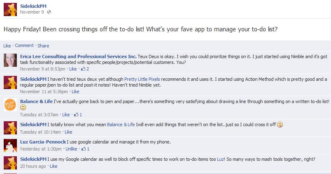Screen dimensions: 331x174
Task: Like the SidekickPM comment from 20 hours ago
Action: [x=54, y=166]
